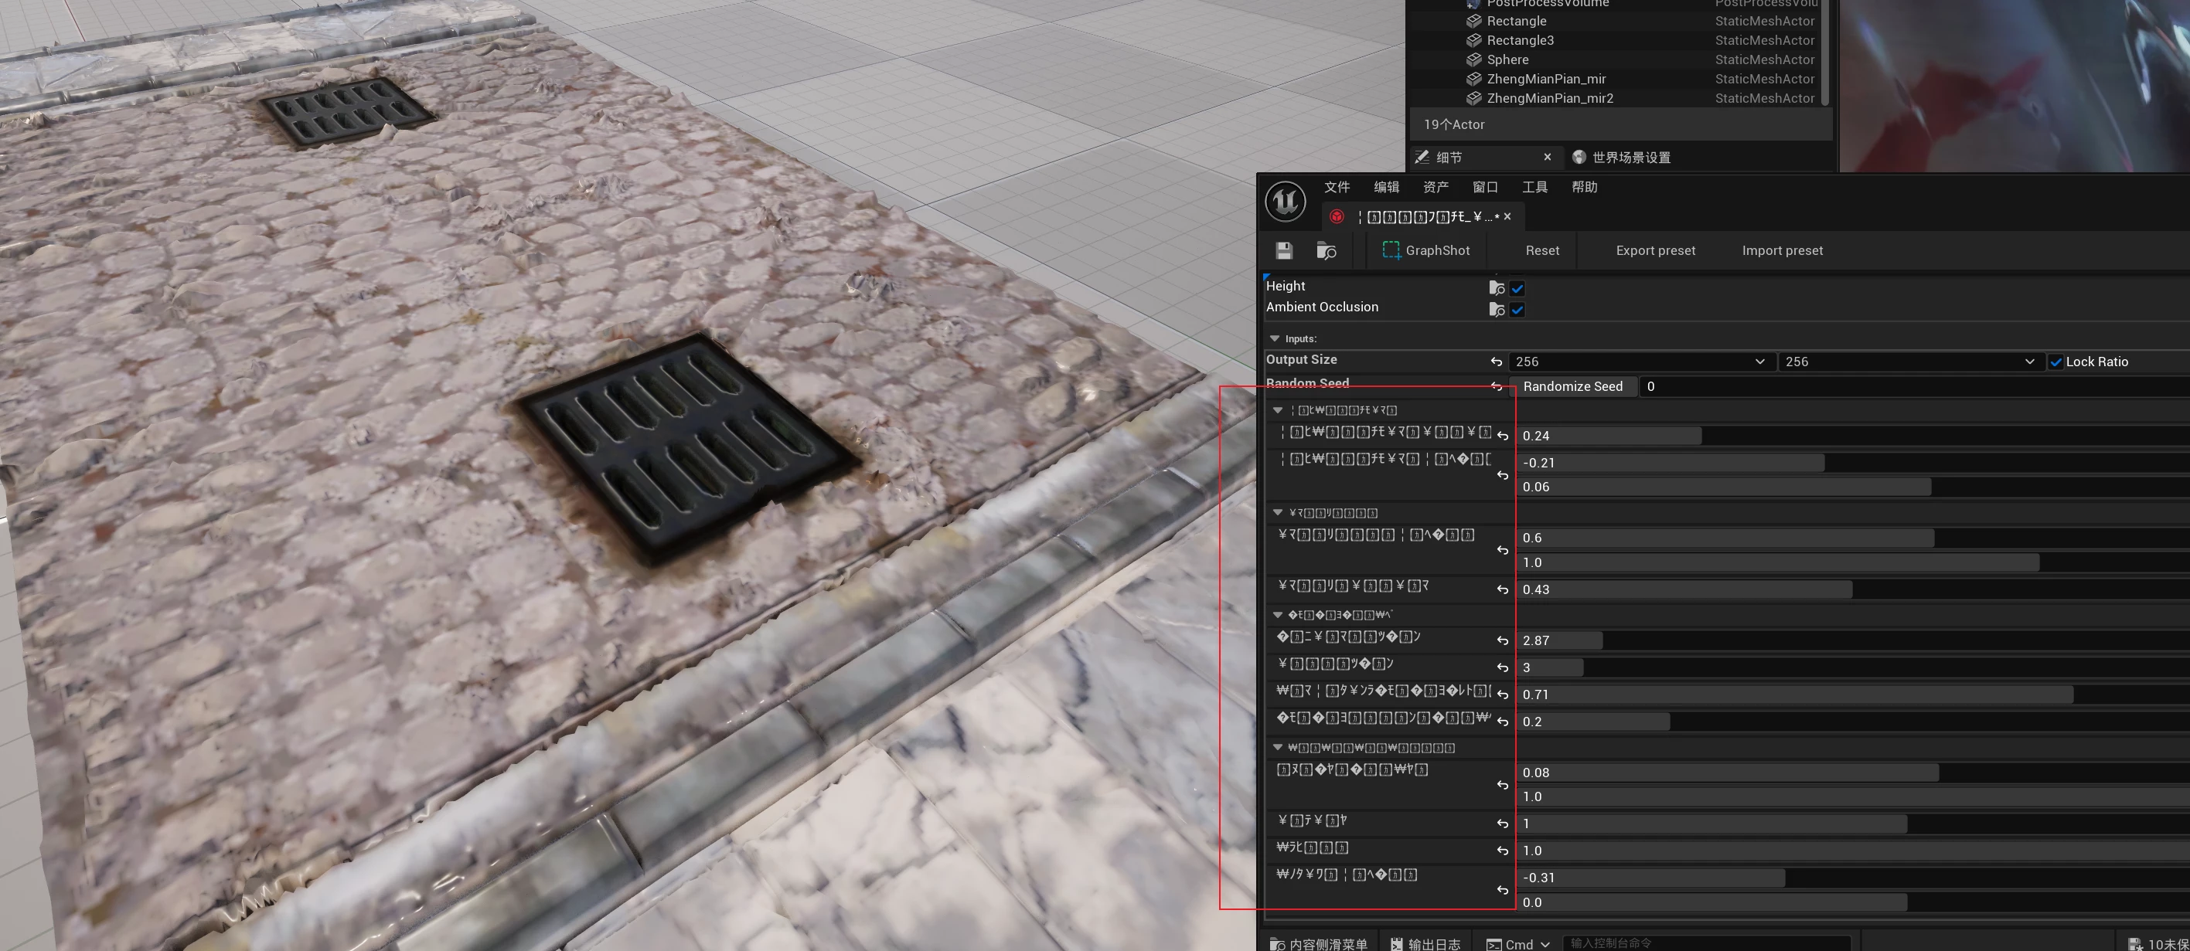Click the Export preset button
This screenshot has height=951, width=2190.
pos(1654,251)
